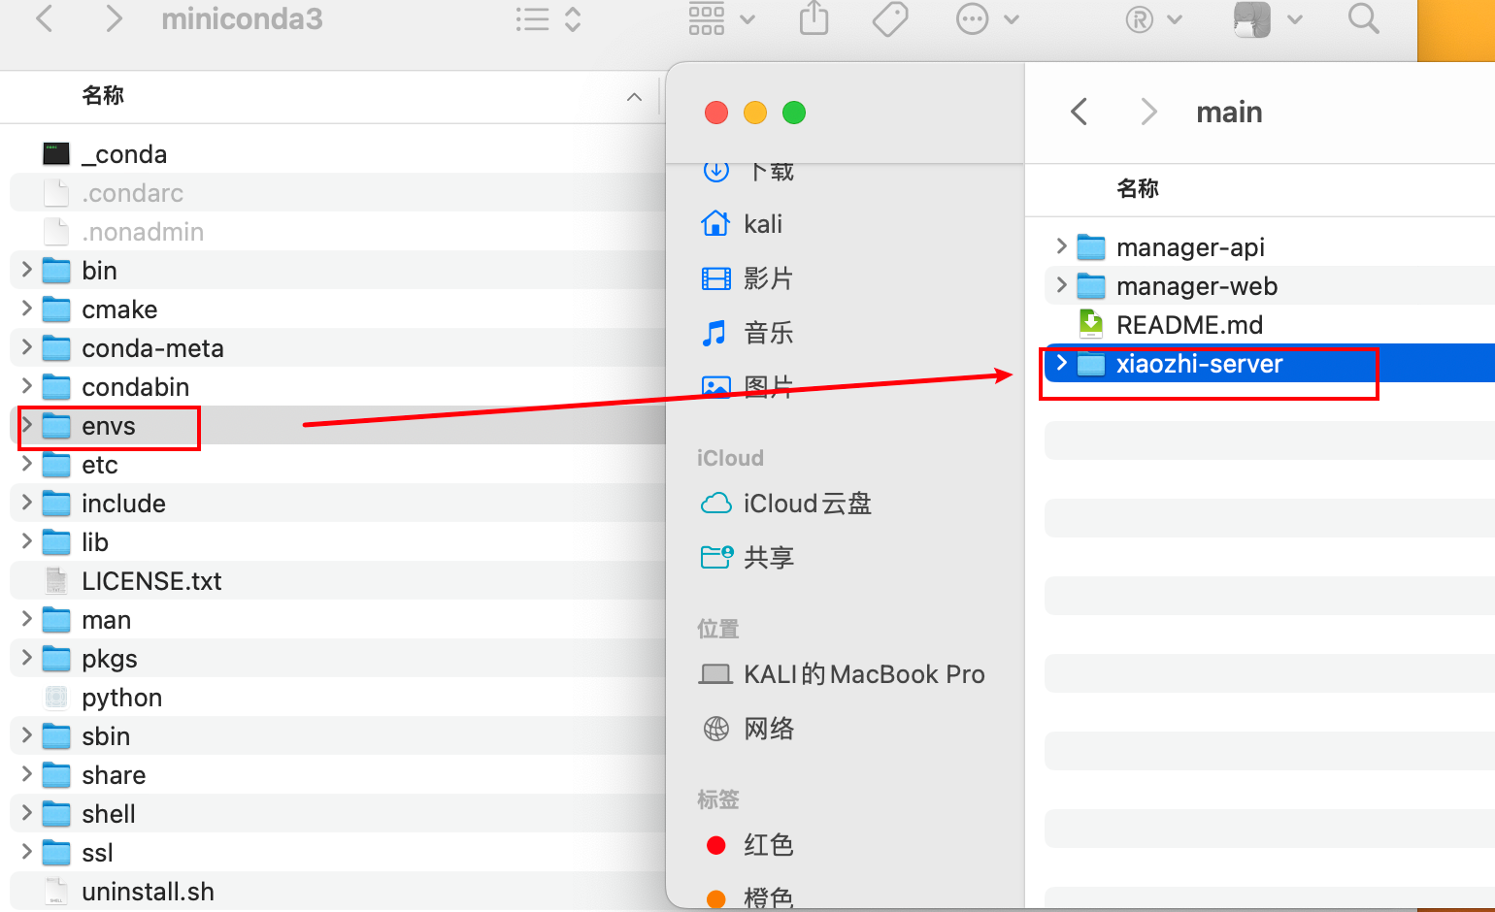Expand the ssl folder

pyautogui.click(x=27, y=852)
